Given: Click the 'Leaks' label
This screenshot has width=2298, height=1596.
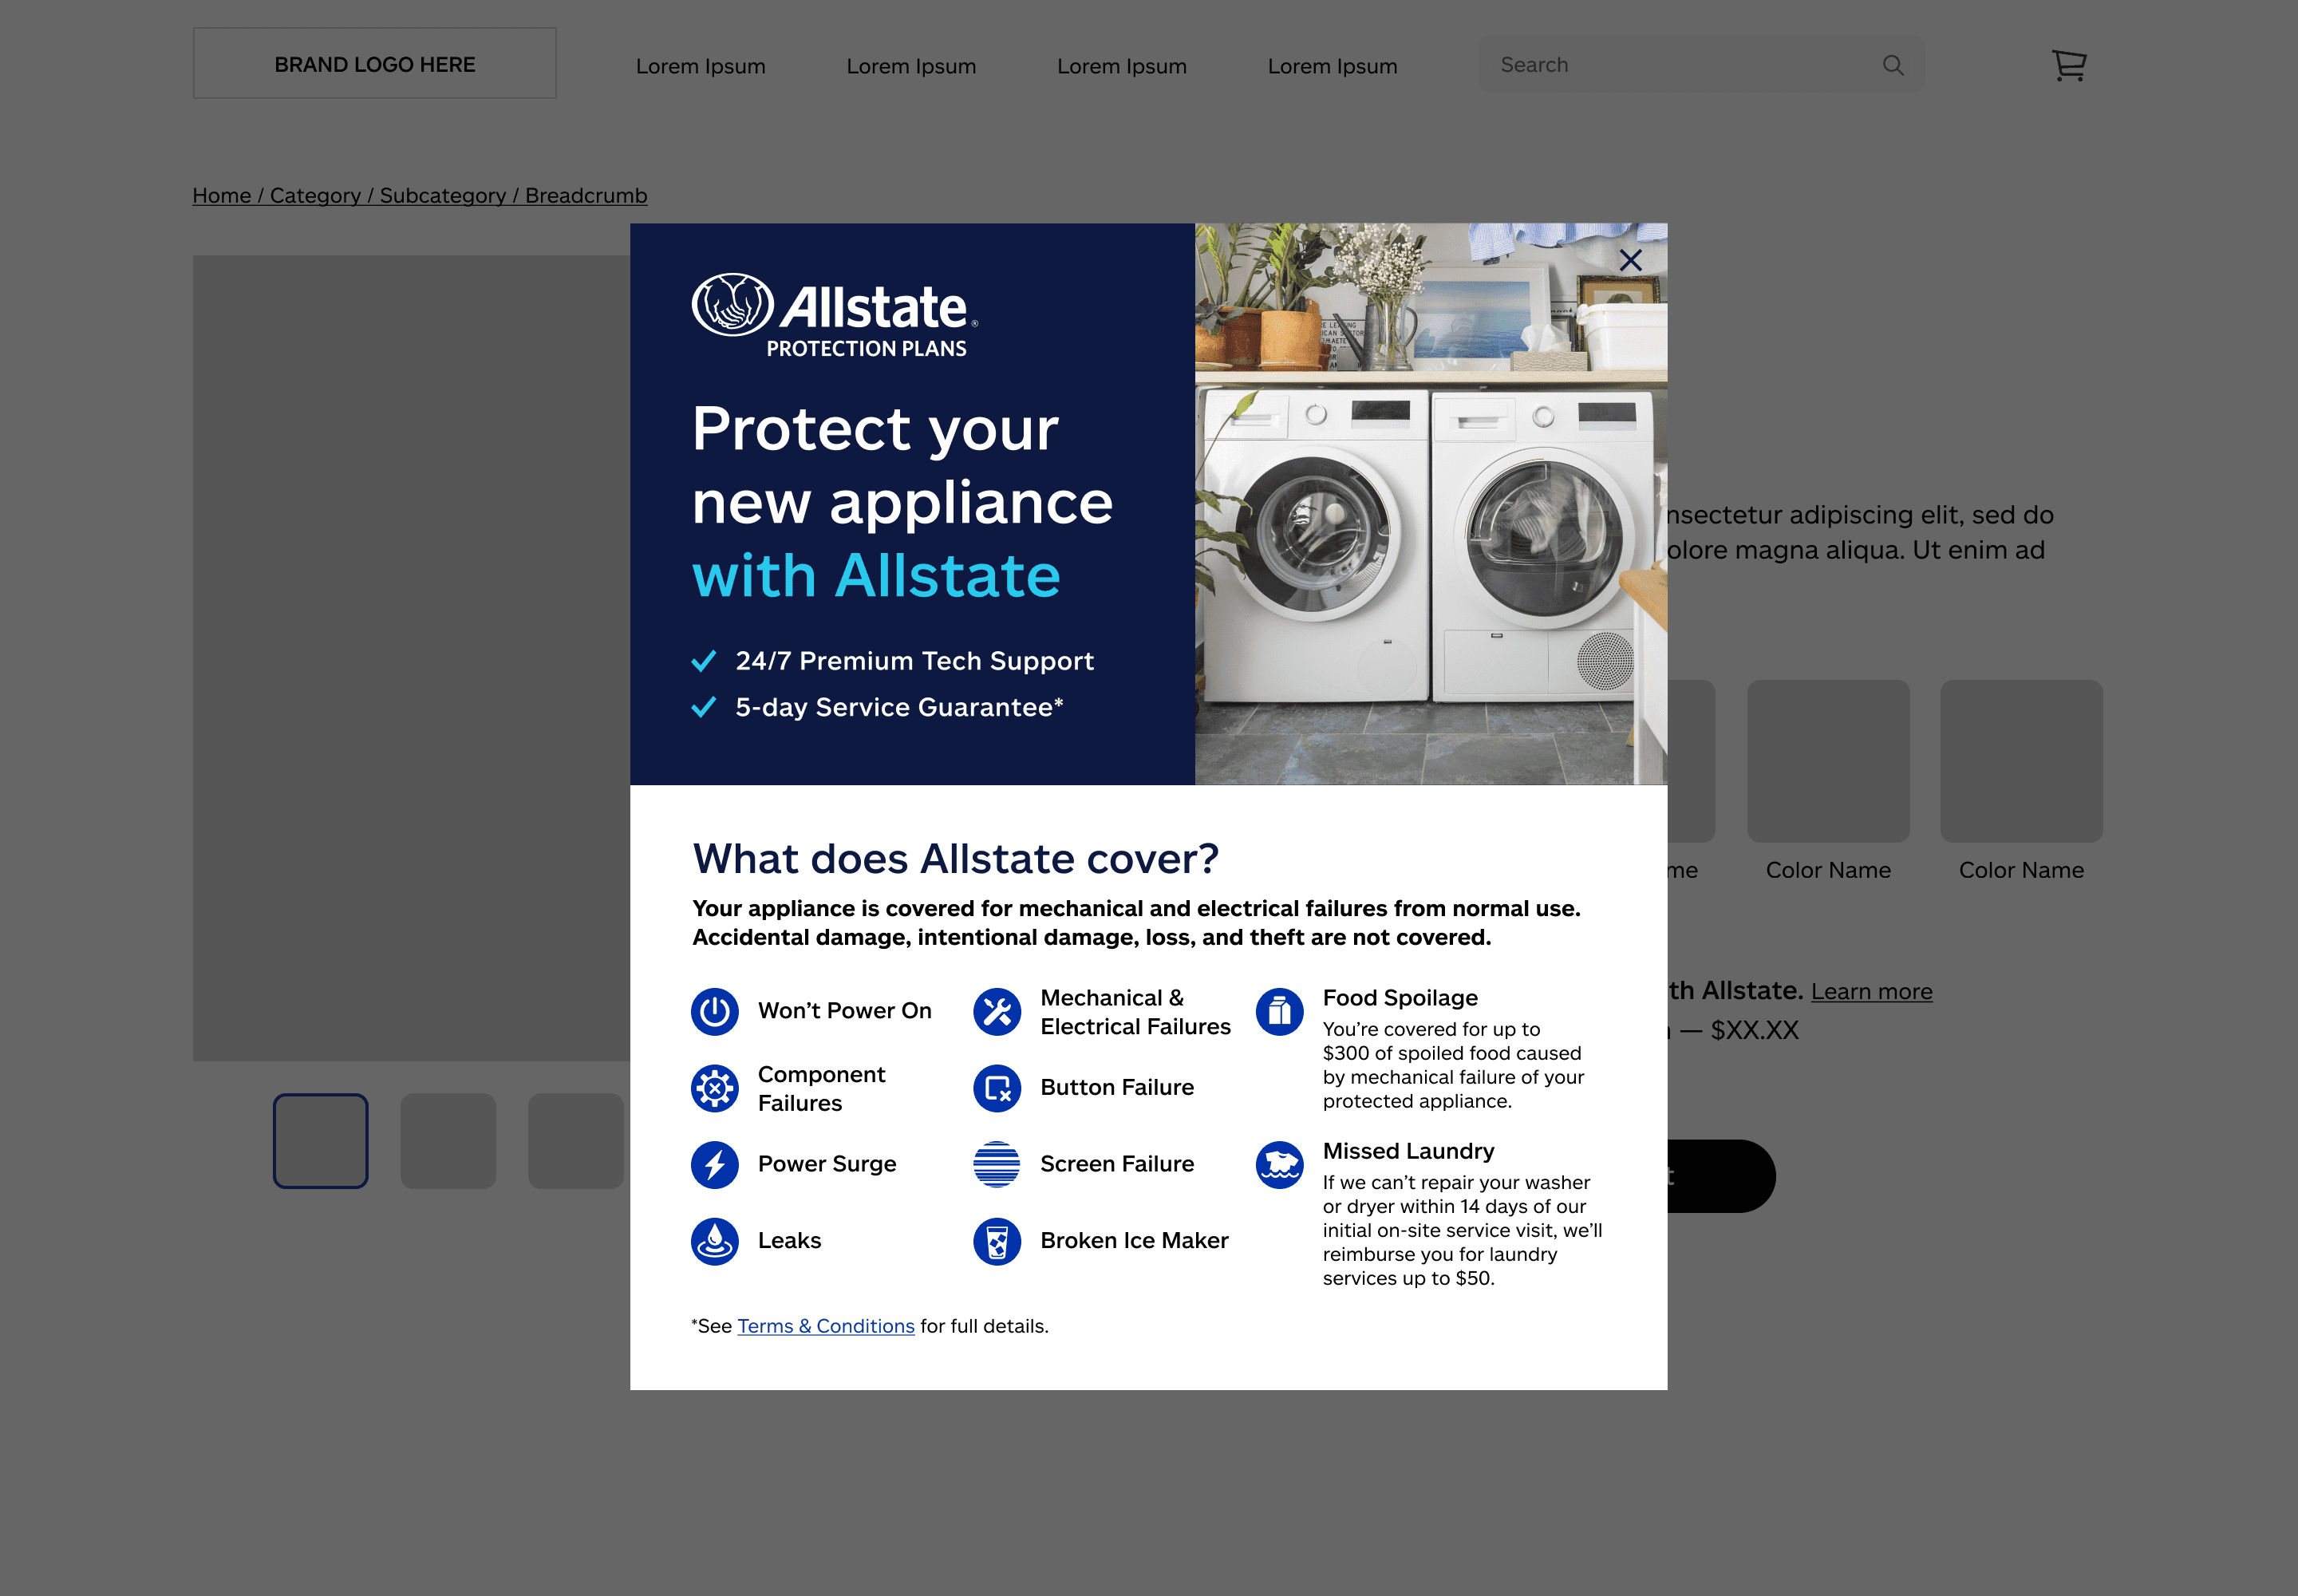Looking at the screenshot, I should pyautogui.click(x=790, y=1241).
